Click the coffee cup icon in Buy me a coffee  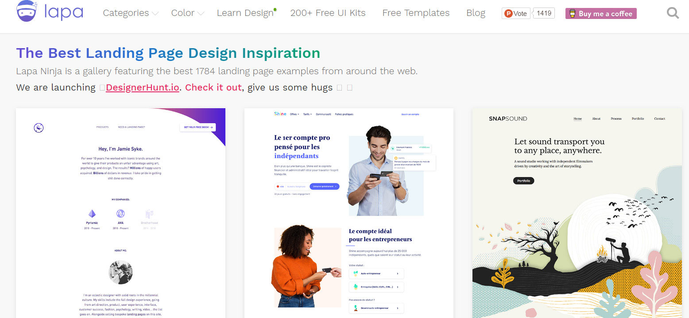coord(572,14)
